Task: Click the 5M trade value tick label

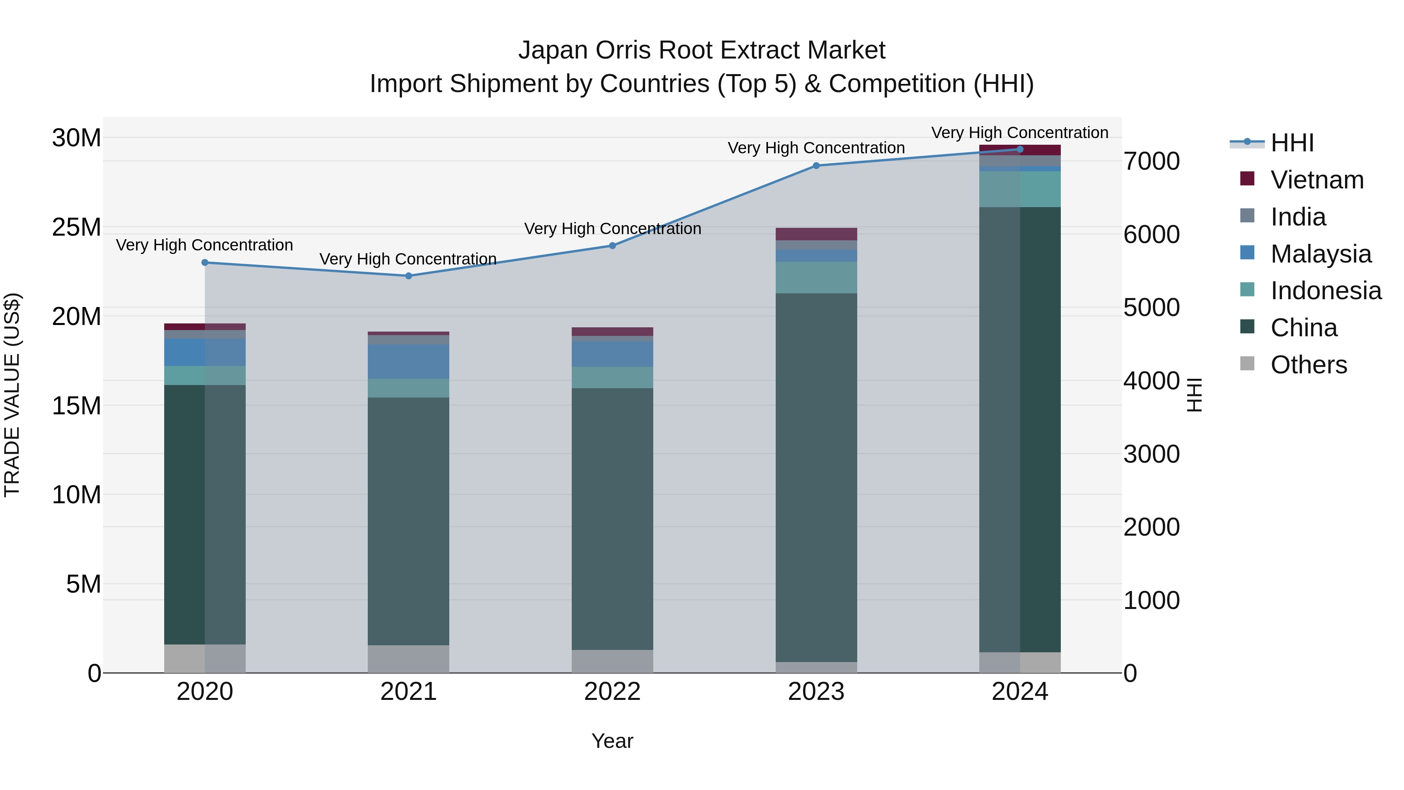Action: tap(83, 584)
